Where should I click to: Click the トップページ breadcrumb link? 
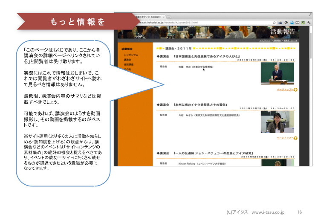265,41
